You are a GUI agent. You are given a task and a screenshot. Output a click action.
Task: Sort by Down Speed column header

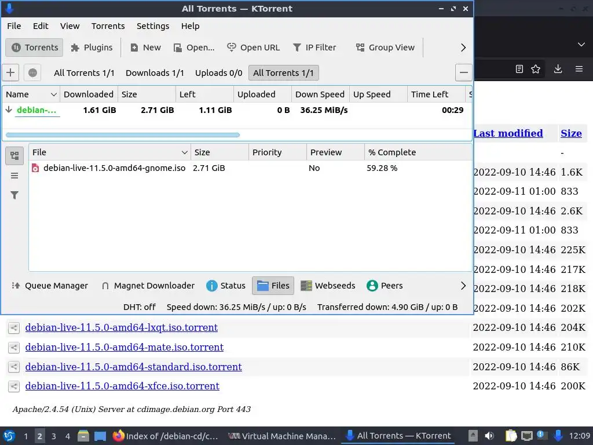pyautogui.click(x=320, y=94)
